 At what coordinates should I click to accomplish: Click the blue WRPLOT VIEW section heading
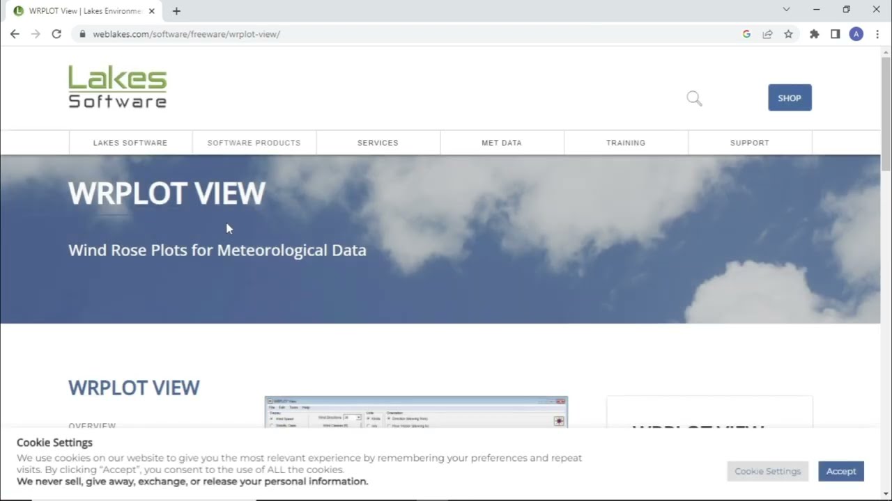click(134, 388)
